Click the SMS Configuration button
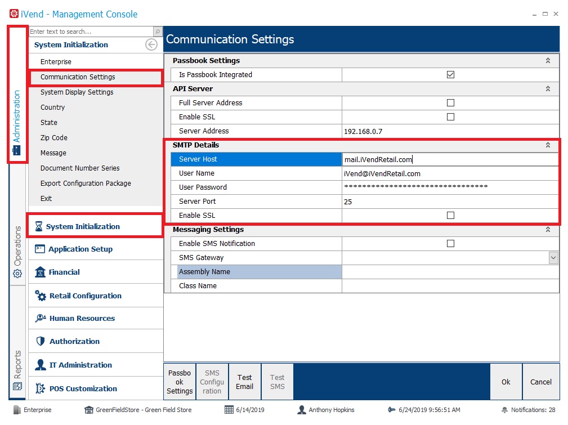 pos(212,382)
